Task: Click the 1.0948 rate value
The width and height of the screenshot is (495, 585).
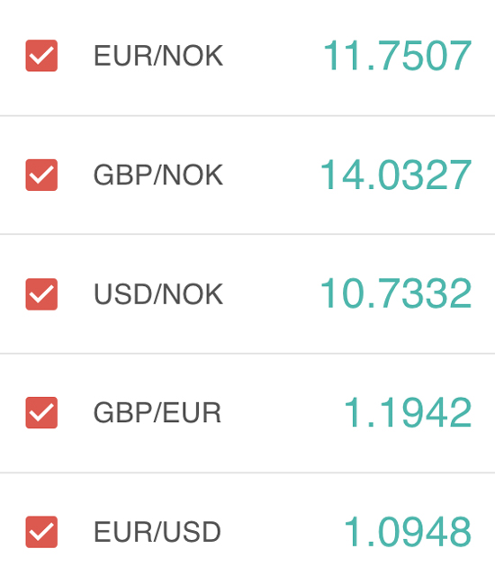Action: tap(408, 532)
